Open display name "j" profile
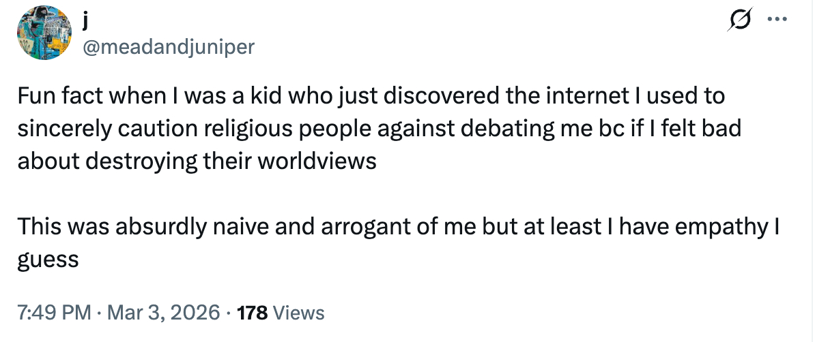 pyautogui.click(x=86, y=22)
